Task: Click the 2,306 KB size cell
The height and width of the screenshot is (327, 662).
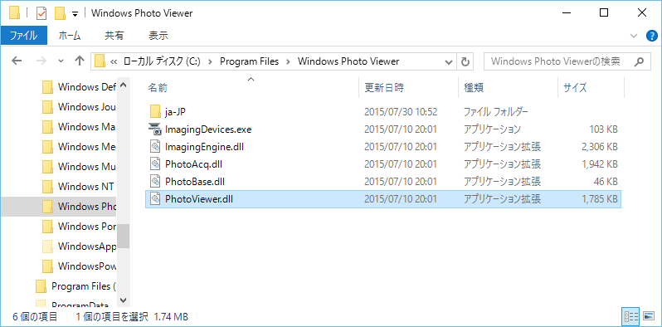Action: pyautogui.click(x=600, y=147)
